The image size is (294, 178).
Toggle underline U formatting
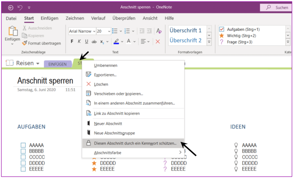pyautogui.click(x=86, y=42)
